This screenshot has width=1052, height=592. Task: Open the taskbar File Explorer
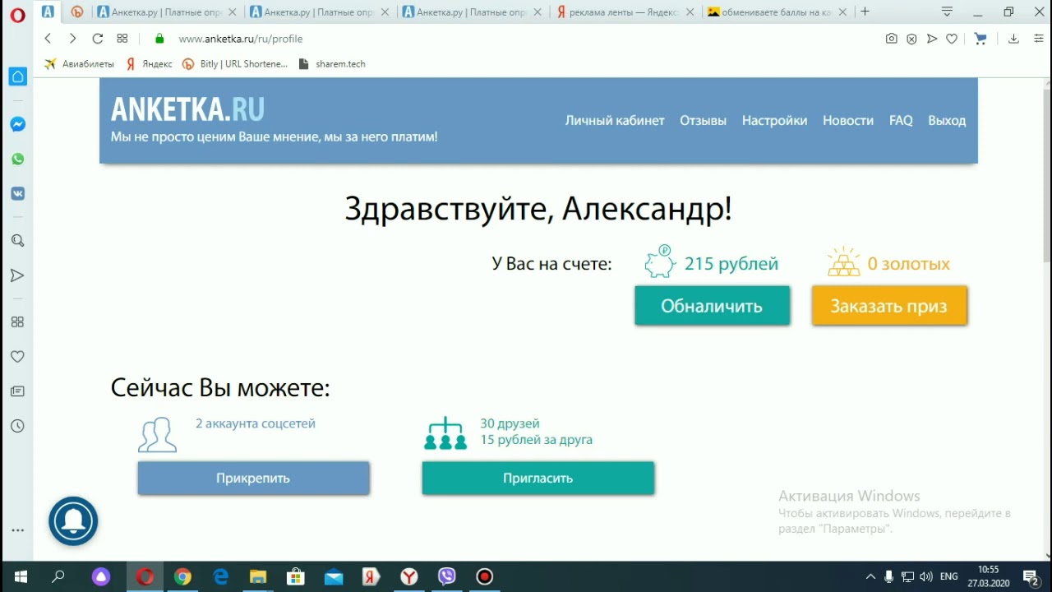pyautogui.click(x=258, y=576)
